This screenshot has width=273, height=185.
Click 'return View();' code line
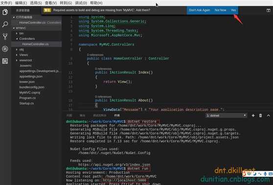(x=118, y=82)
